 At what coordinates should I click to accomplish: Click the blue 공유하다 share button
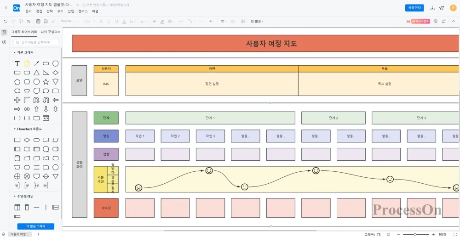pos(414,8)
